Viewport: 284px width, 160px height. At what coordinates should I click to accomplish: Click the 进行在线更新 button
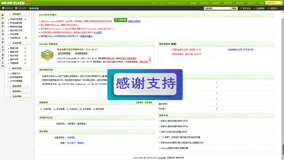click(x=64, y=53)
